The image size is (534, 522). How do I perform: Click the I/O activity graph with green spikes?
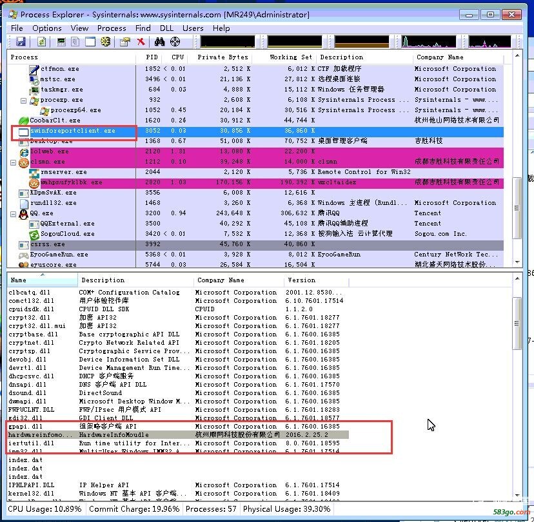429,41
